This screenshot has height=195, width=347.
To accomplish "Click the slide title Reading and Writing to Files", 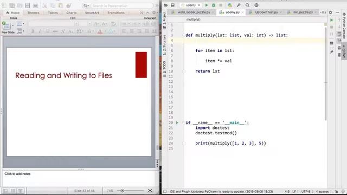I will (x=63, y=75).
